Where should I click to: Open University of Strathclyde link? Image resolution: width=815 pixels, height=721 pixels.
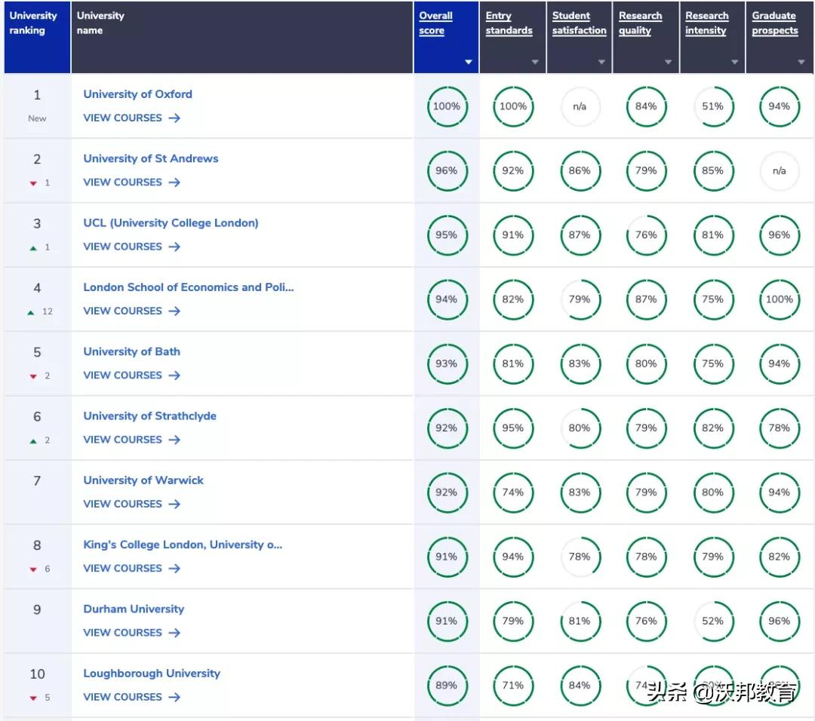[x=149, y=416]
